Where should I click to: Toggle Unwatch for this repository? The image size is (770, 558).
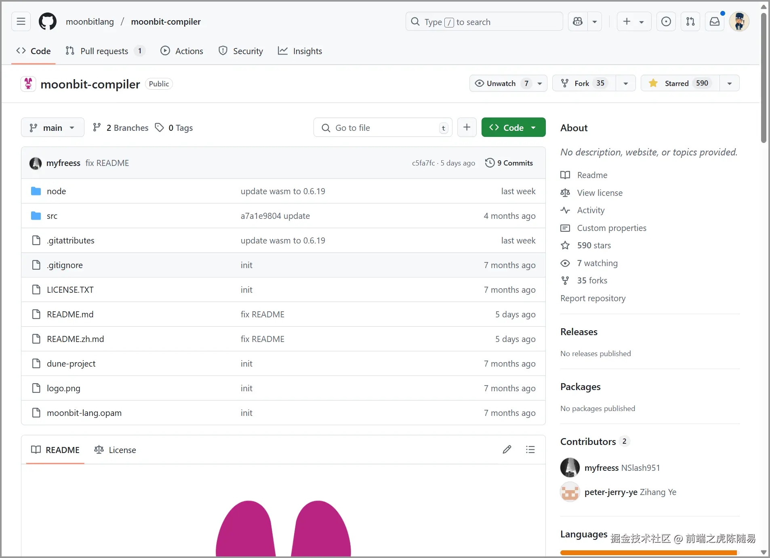(508, 83)
